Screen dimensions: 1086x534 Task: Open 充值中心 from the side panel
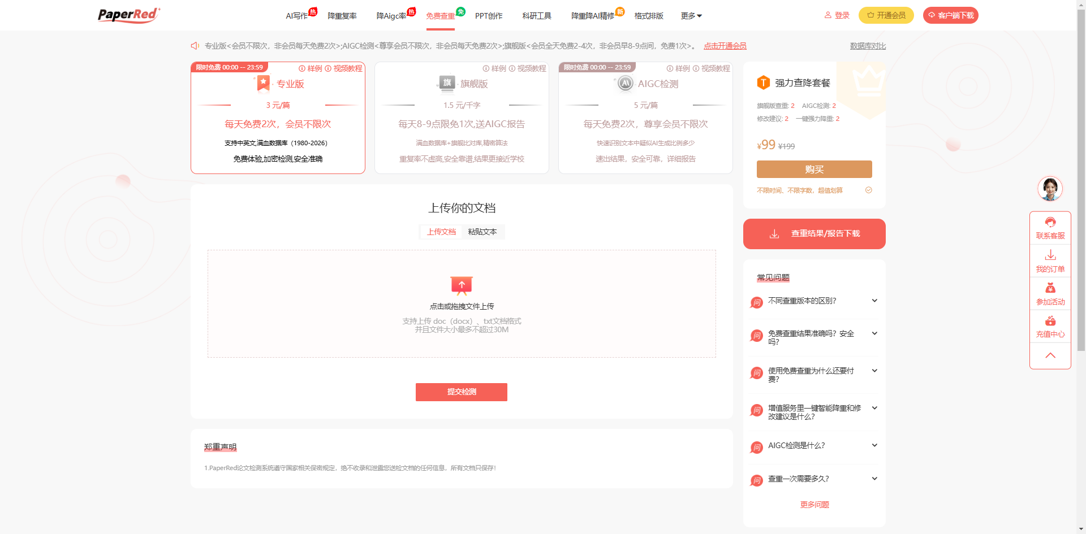tap(1050, 327)
